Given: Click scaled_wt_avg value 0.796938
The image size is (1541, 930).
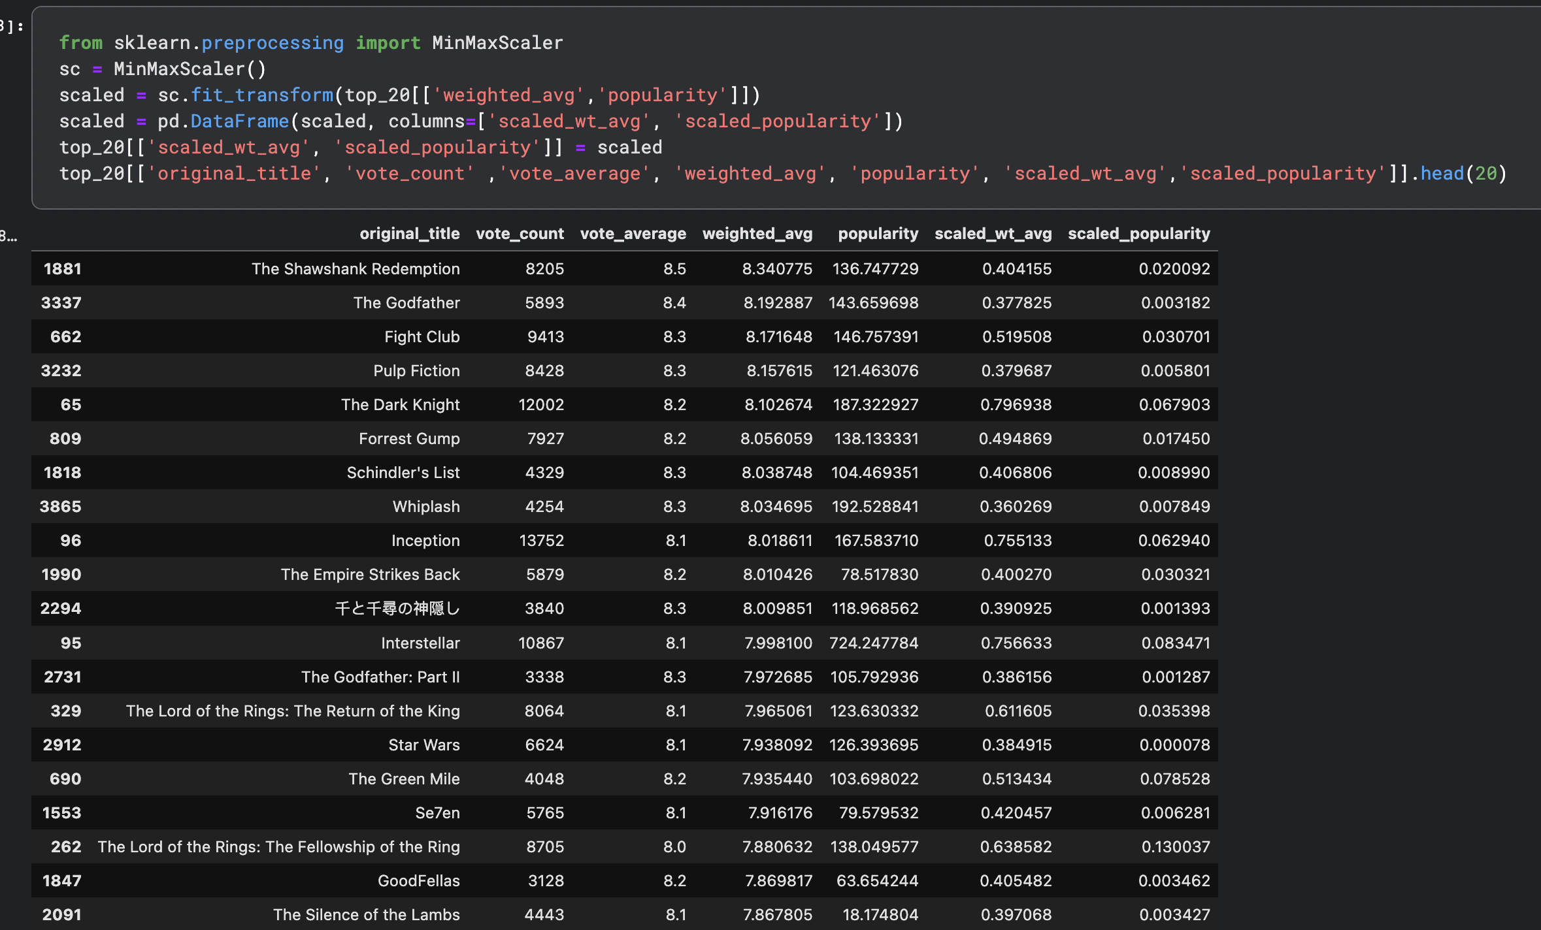Looking at the screenshot, I should 1016,404.
